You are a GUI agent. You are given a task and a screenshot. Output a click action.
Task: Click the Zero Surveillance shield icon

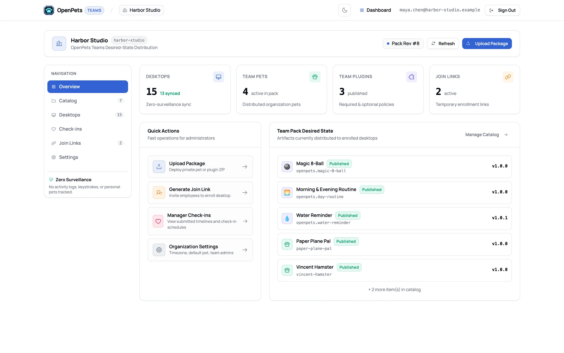pos(51,180)
